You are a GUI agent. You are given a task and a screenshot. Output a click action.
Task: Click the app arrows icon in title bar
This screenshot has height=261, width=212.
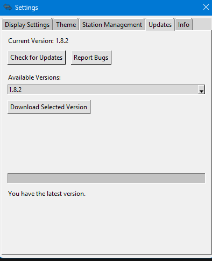(x=8, y=8)
